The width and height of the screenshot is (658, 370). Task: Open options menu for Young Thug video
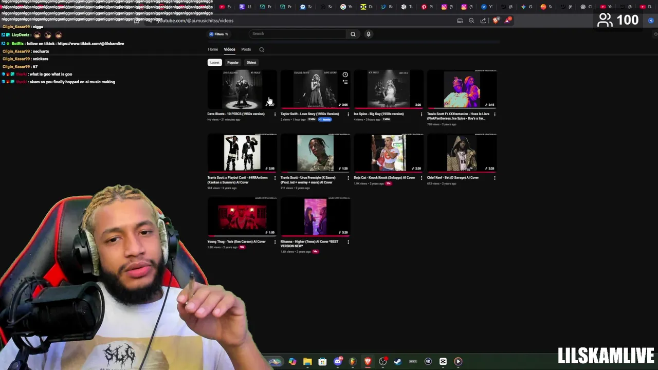(275, 242)
